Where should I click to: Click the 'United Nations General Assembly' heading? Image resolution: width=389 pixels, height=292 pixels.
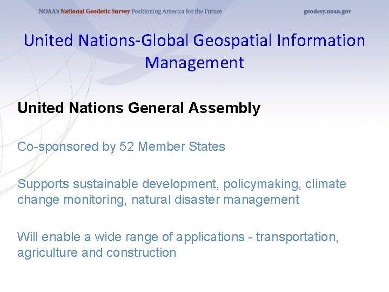[139, 108]
